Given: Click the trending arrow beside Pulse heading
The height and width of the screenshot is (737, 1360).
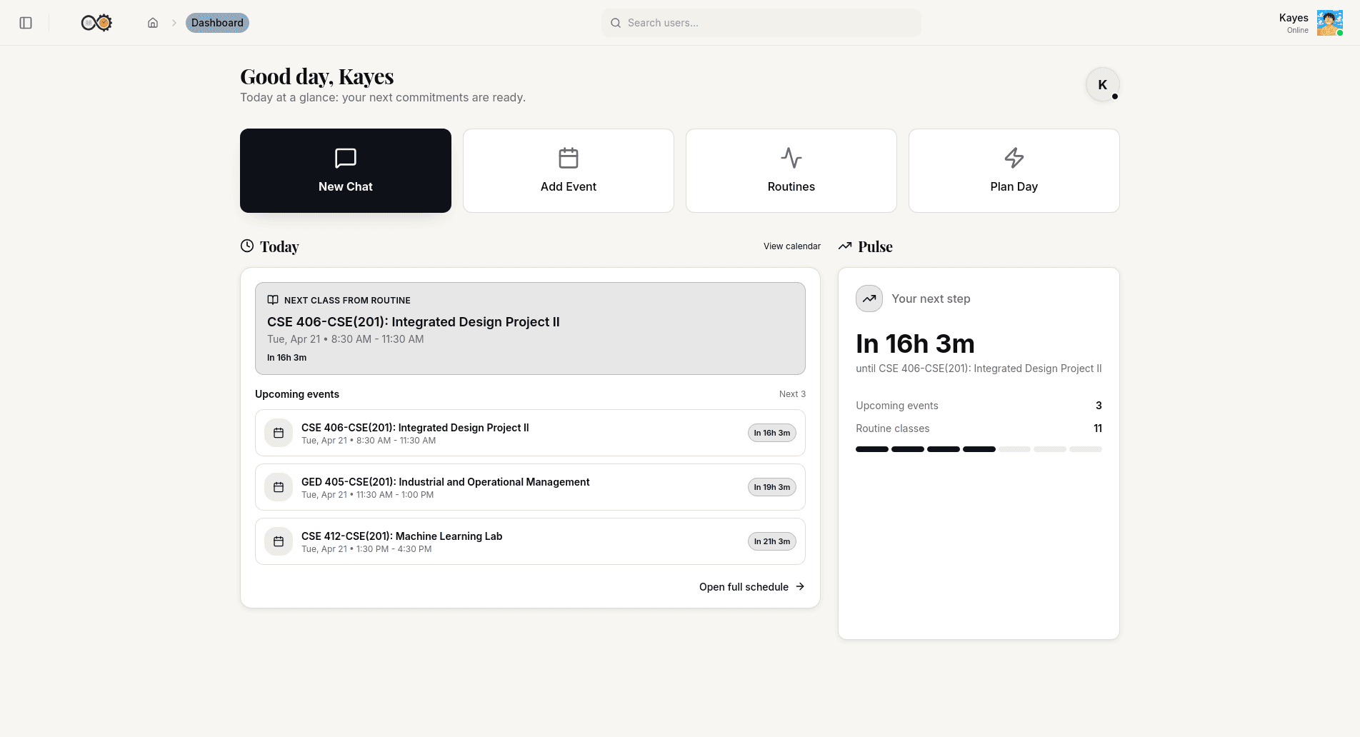Looking at the screenshot, I should [x=845, y=246].
